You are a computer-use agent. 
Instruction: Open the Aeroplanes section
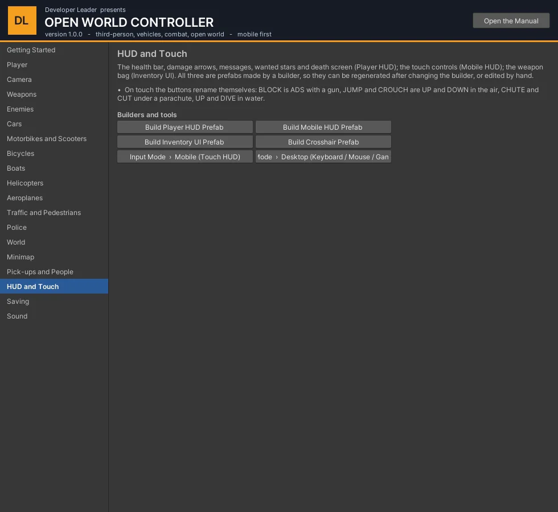54,198
